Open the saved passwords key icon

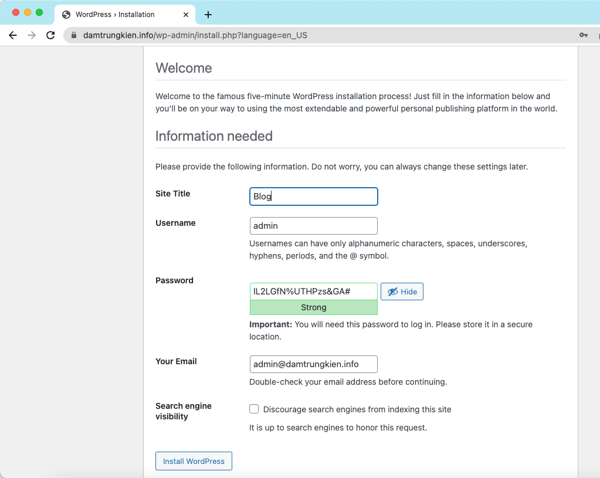tap(583, 35)
